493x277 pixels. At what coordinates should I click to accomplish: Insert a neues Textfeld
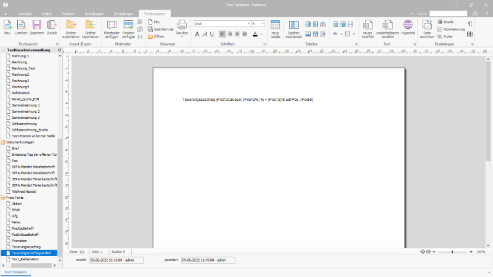367,29
